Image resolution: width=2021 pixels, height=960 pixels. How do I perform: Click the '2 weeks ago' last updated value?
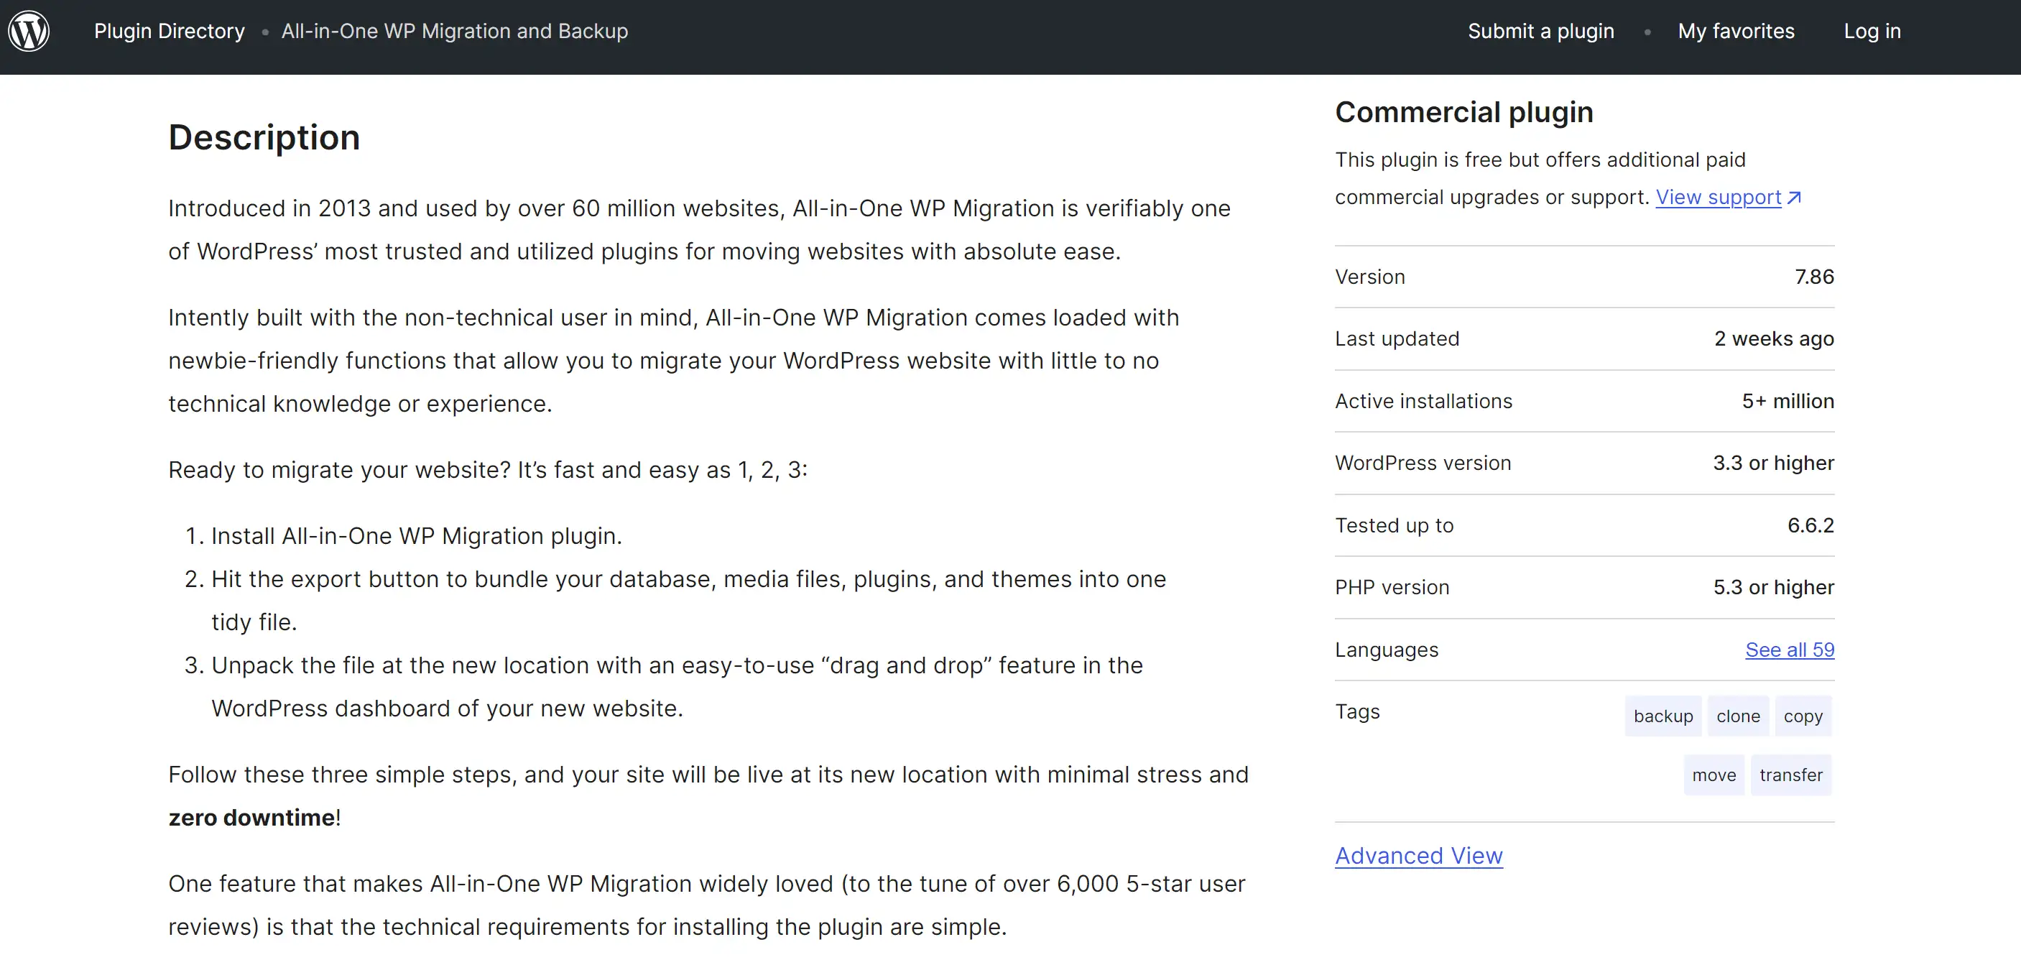[x=1774, y=339]
